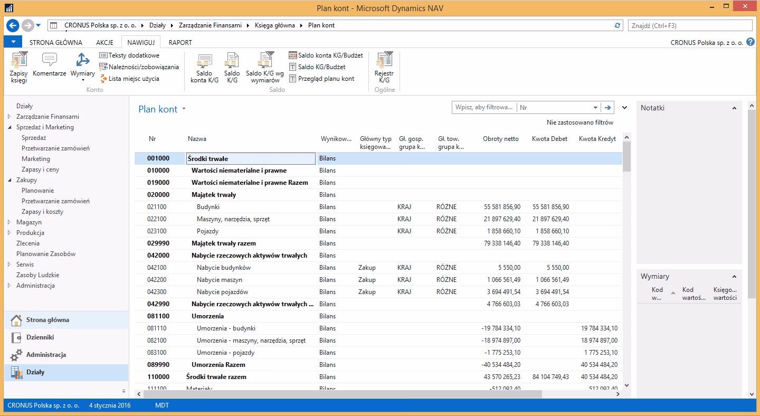Select the Dzienniki navigation pane button
This screenshot has height=416, width=760.
(40, 337)
